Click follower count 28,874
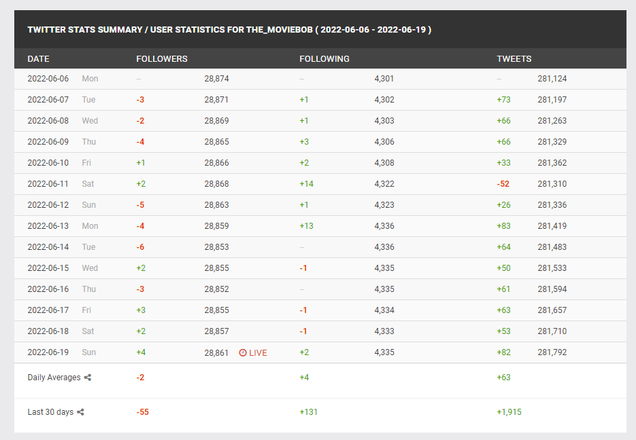The height and width of the screenshot is (440, 636). [216, 79]
